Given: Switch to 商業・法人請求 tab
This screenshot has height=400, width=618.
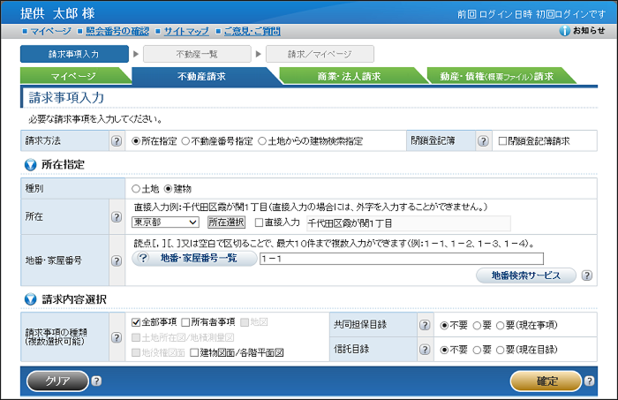Looking at the screenshot, I should 350,76.
